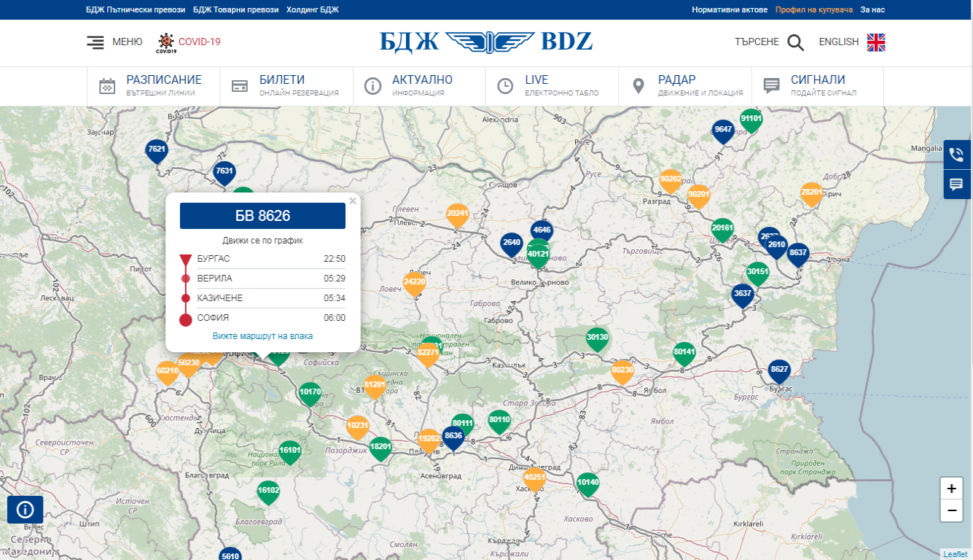Open the hamburger menu icon
Viewport: 973px width, 560px height.
click(95, 42)
